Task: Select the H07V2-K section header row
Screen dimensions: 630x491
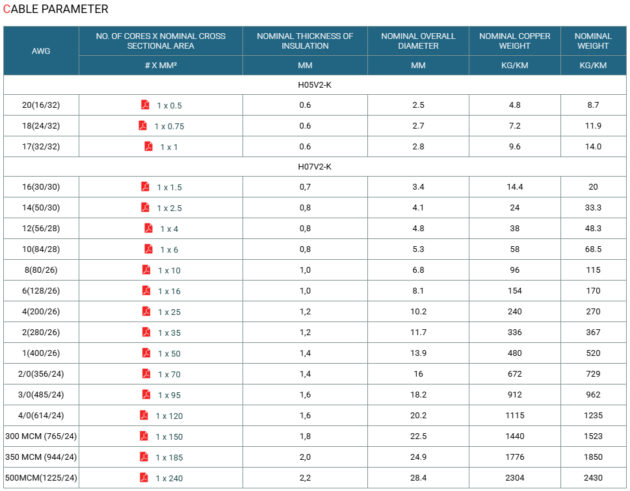Action: pos(315,167)
